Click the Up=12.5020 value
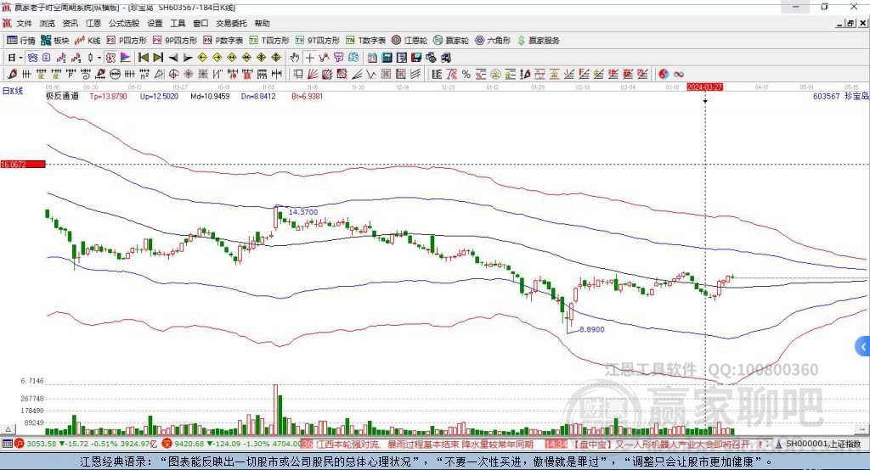This screenshot has width=870, height=470. tap(159, 97)
